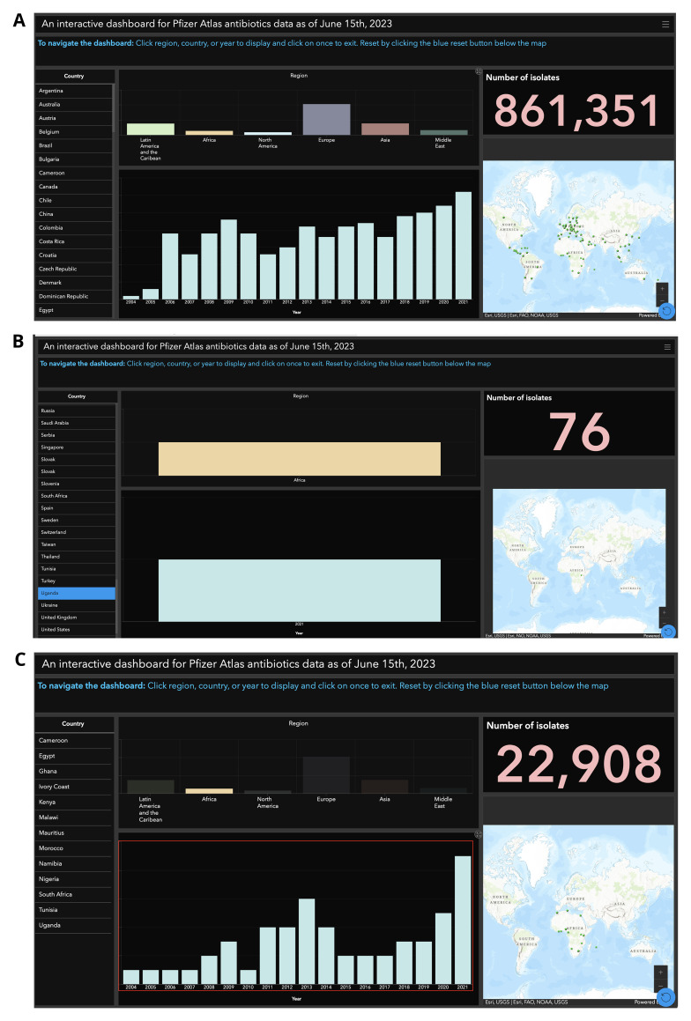Image resolution: width=691 pixels, height=1021 pixels.
Task: Click the Africa region bar in panel B
Action: tap(300, 459)
